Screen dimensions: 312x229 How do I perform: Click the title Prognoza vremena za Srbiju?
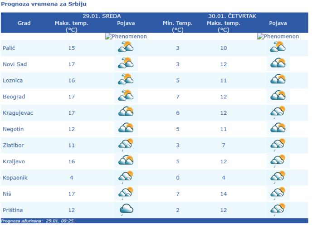44,4
